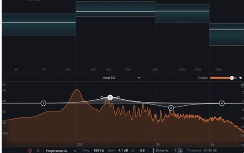Select EQ node 4 on the curve

222,103
